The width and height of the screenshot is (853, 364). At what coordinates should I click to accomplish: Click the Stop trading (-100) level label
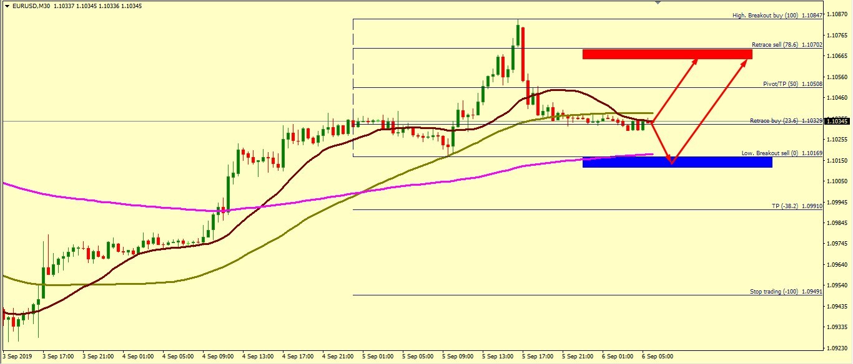[786, 291]
